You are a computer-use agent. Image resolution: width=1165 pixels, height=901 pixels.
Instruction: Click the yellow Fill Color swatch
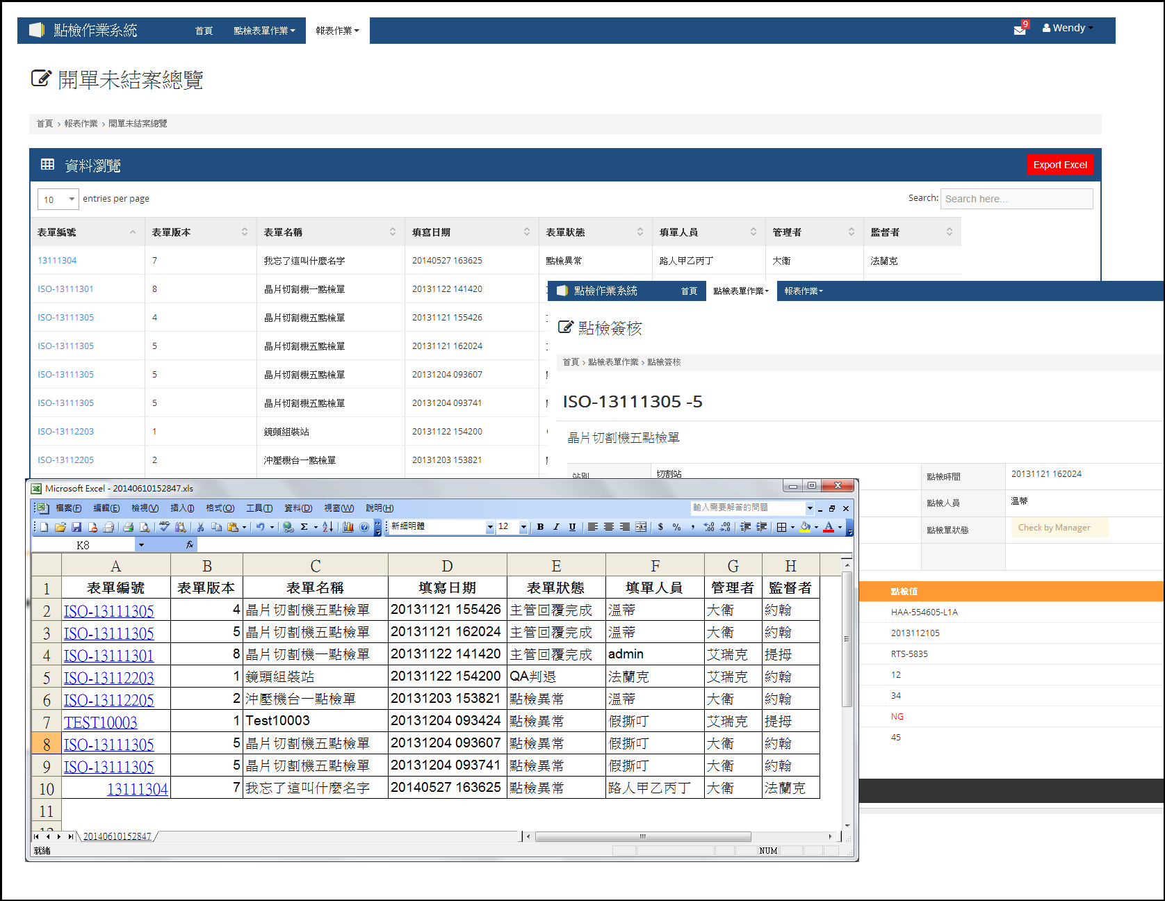coord(805,527)
